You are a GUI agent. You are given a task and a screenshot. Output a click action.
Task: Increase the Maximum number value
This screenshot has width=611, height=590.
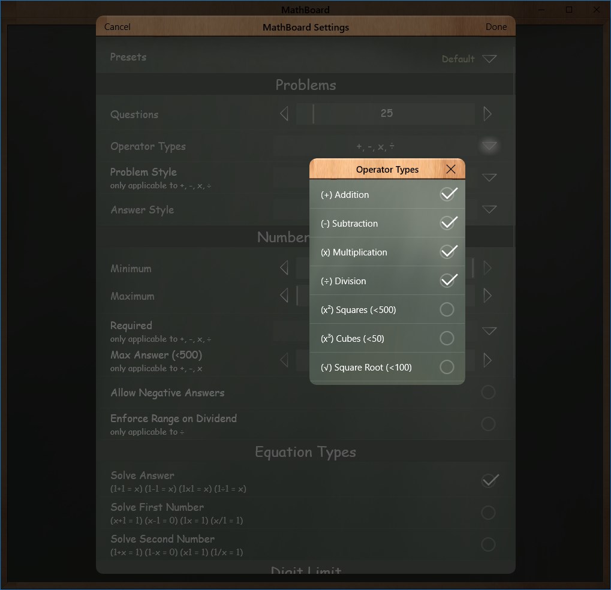point(487,295)
